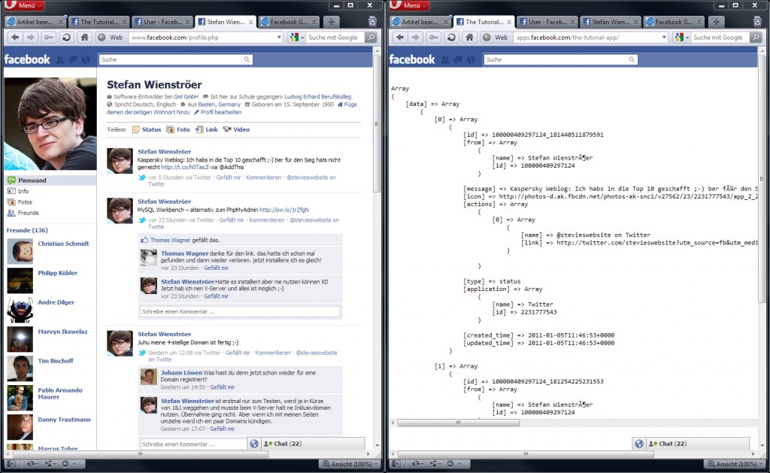Screen dimensions: 770x473
Task: Click Facebook 'Suche' field in left window
Action: click(x=171, y=59)
